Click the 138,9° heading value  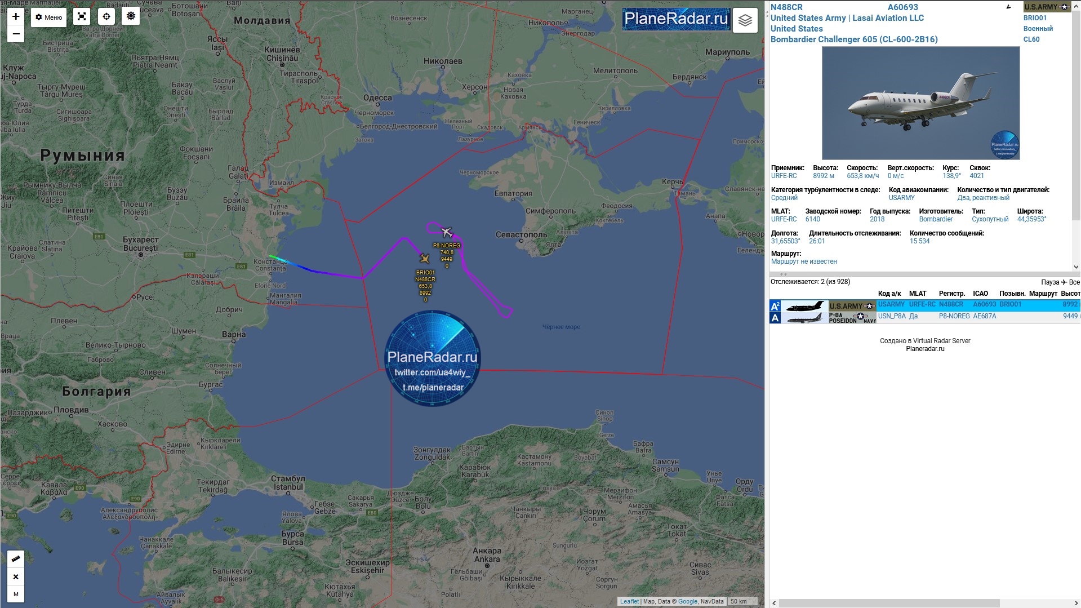(x=952, y=176)
